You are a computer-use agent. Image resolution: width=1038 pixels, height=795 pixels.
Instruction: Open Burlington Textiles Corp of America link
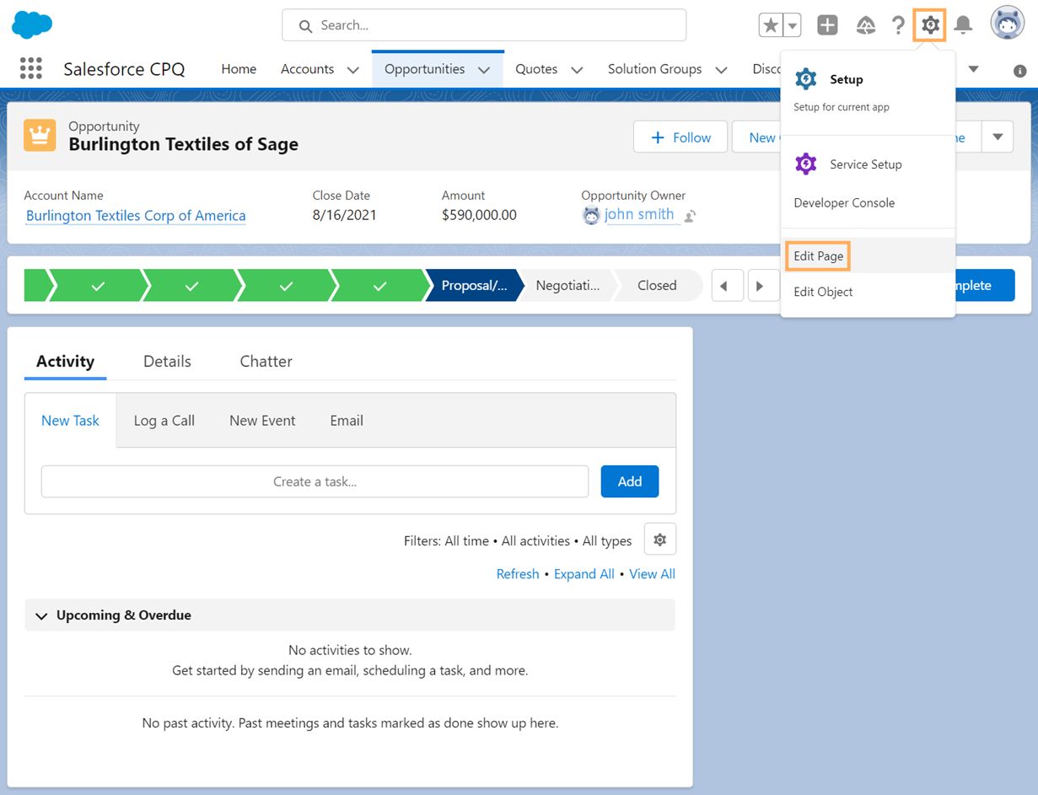(136, 216)
